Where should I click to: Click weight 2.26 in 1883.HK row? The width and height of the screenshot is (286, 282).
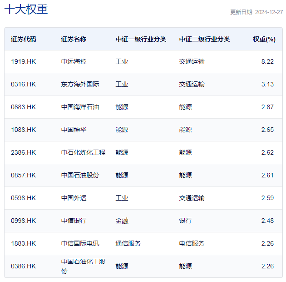click(267, 243)
